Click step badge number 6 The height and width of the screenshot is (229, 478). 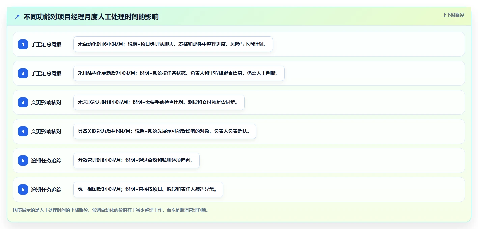click(x=23, y=189)
